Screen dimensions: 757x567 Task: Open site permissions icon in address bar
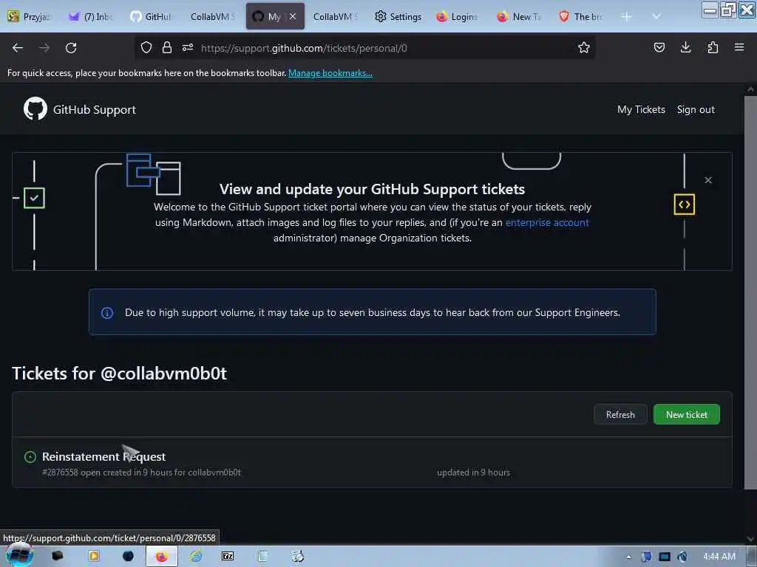[x=188, y=48]
